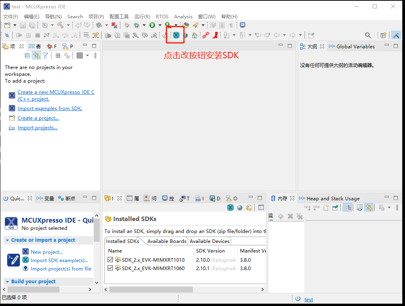This screenshot has height=306, width=405.
Task: Click Import project(s) from file link
Action: 61,269
